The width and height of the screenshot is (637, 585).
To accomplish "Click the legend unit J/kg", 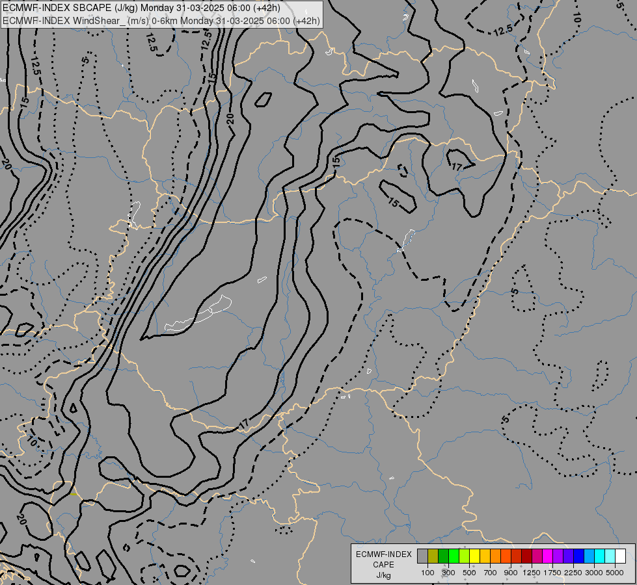I will [x=383, y=575].
